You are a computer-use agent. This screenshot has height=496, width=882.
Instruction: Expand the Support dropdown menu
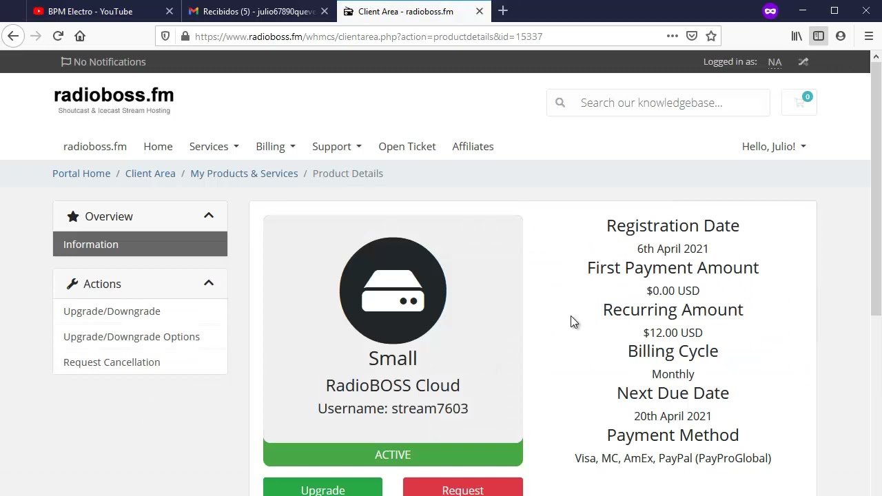tap(337, 146)
